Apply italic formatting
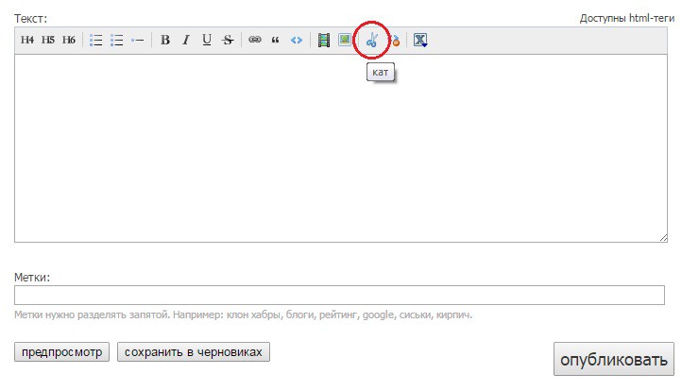682x391 pixels. (186, 41)
